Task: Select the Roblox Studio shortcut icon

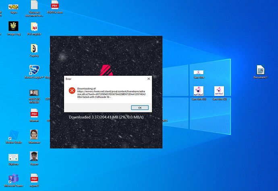Action: click(13, 135)
